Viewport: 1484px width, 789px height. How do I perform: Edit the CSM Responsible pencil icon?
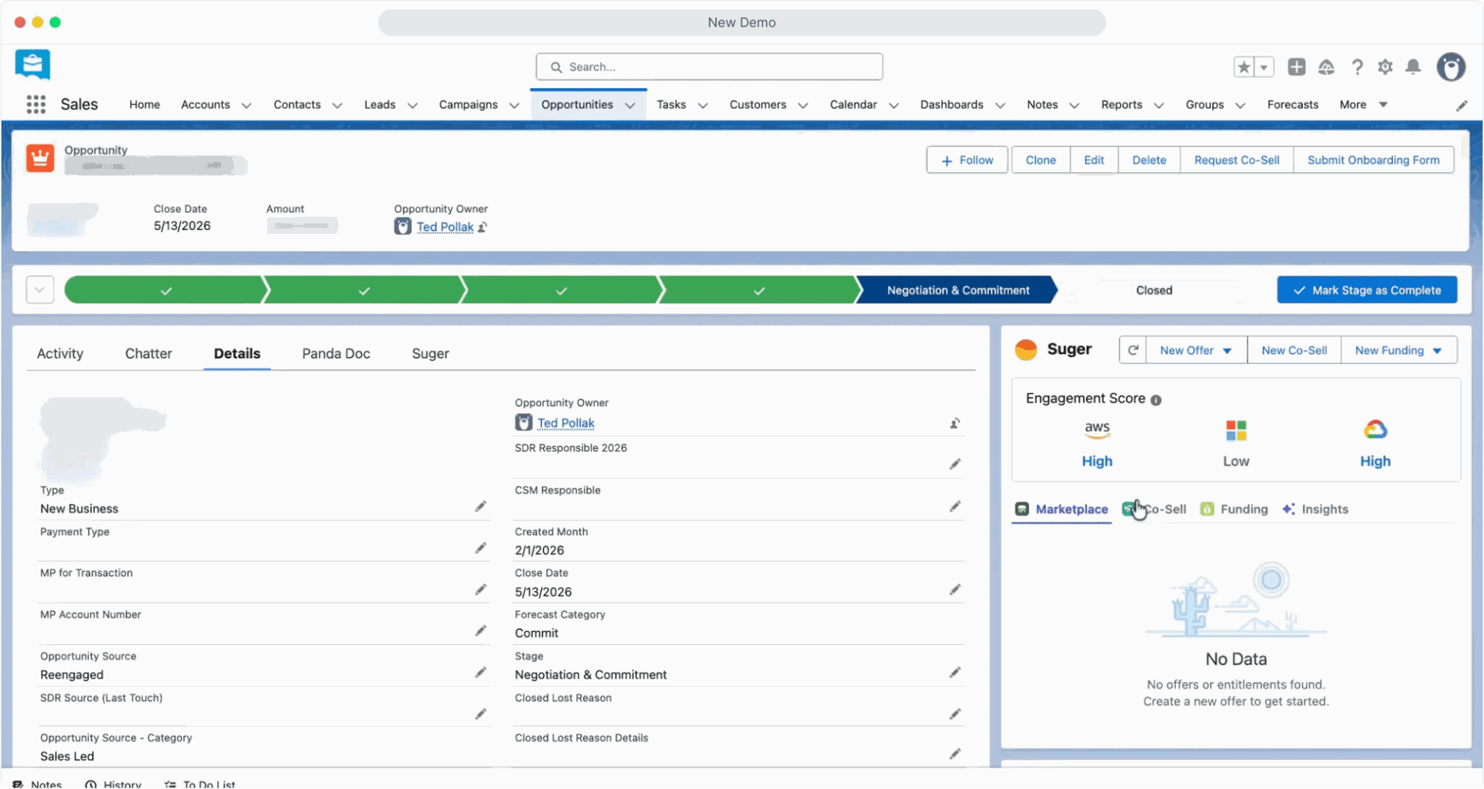pos(955,507)
